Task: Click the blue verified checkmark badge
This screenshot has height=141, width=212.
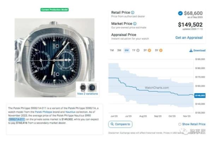Action: [180, 13]
